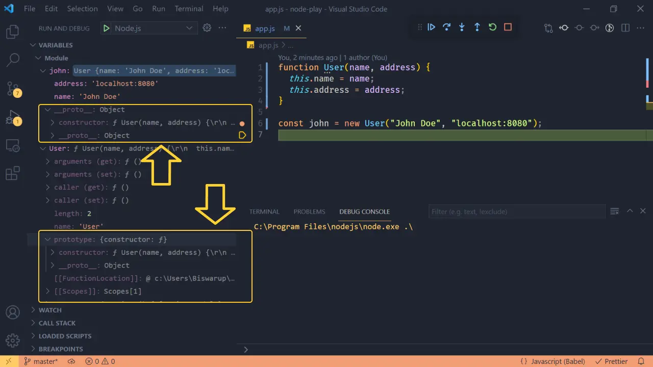The image size is (653, 367).
Task: Open the Selection menu
Action: coord(82,9)
